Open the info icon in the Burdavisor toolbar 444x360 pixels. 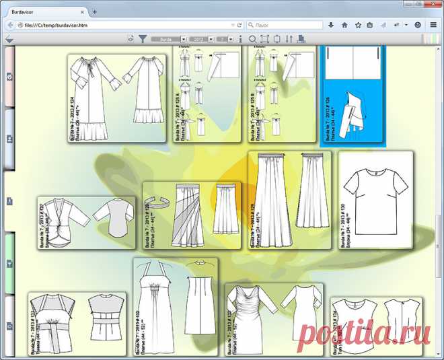[241, 39]
